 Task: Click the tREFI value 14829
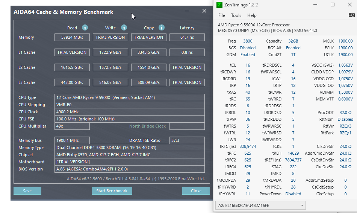pyautogui.click(x=293, y=153)
